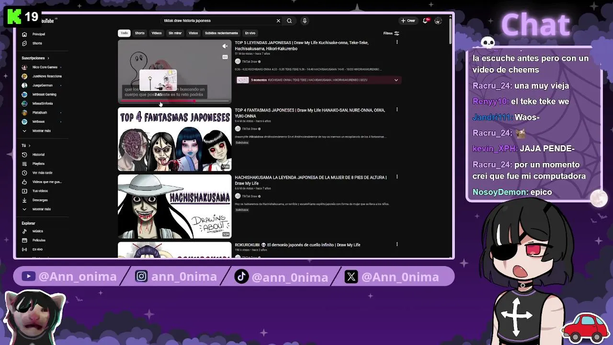This screenshot has width=613, height=345.
Task: Open PlataBush channel avatar
Action: tap(24, 113)
